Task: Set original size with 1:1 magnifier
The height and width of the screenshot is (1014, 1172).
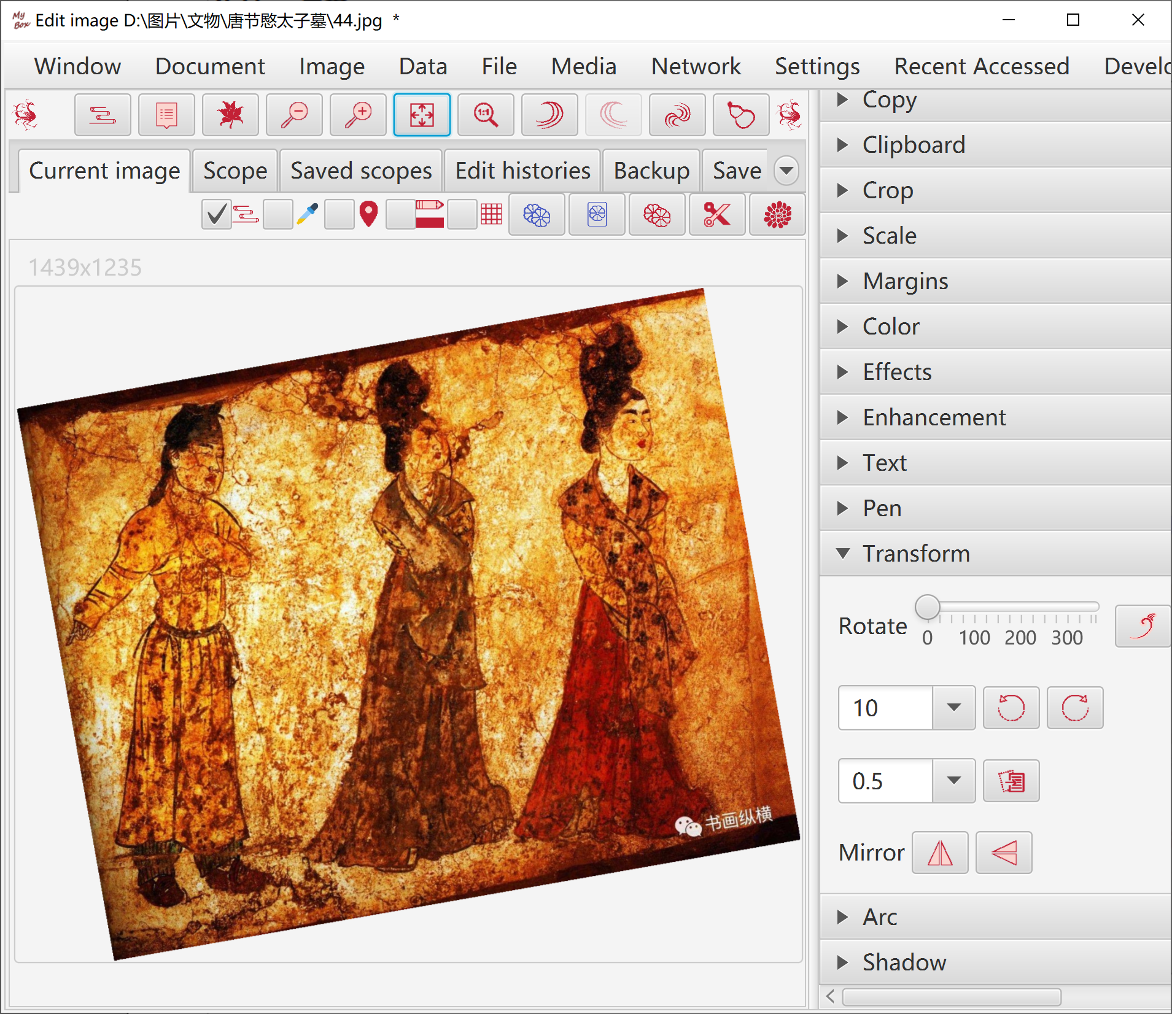Action: point(486,115)
